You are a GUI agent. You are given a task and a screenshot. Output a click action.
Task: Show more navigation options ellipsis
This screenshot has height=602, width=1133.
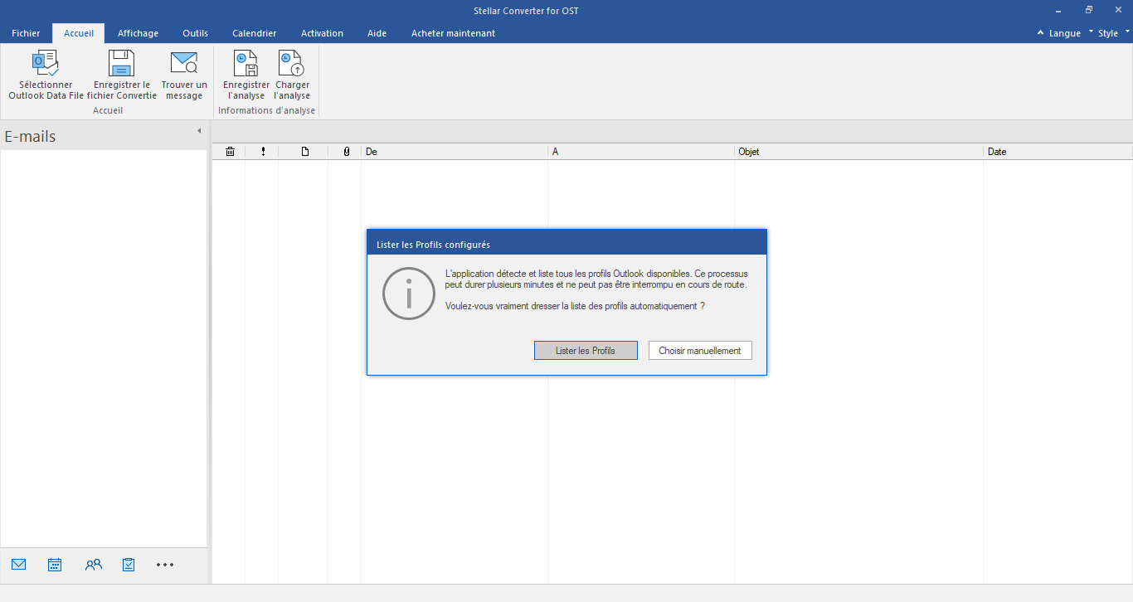pos(165,565)
